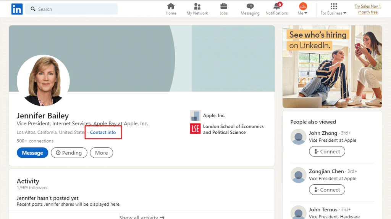Open Jobs briefcase icon

pos(224,6)
